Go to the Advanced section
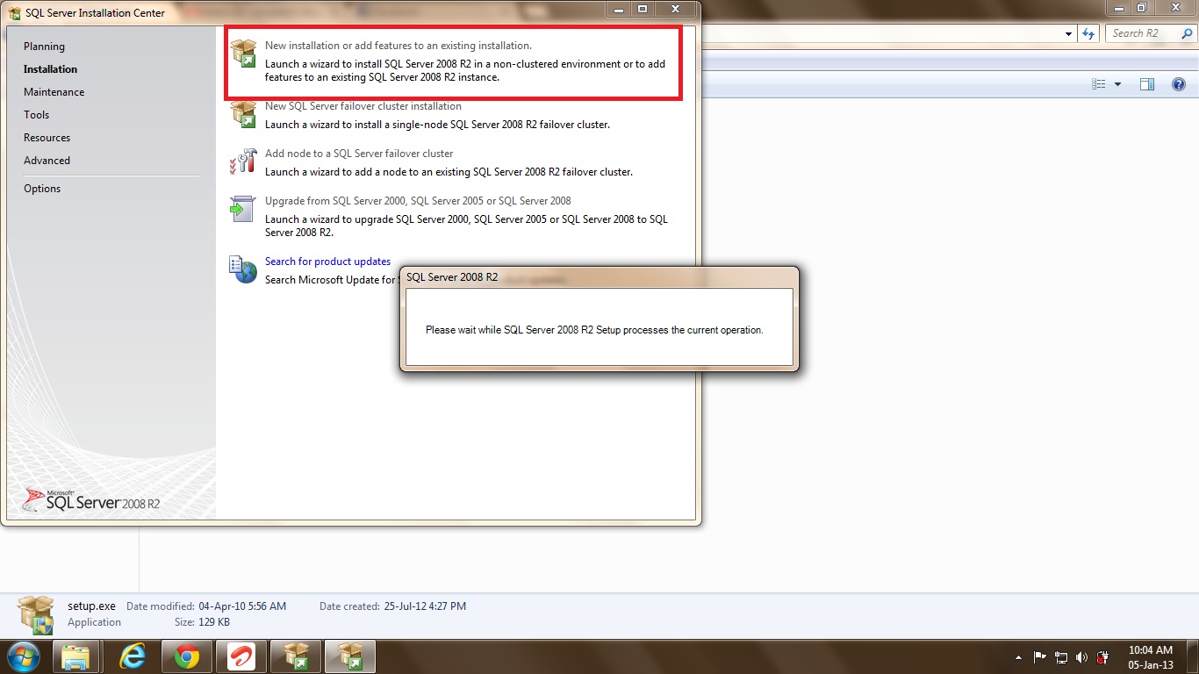The height and width of the screenshot is (674, 1199). 47,161
